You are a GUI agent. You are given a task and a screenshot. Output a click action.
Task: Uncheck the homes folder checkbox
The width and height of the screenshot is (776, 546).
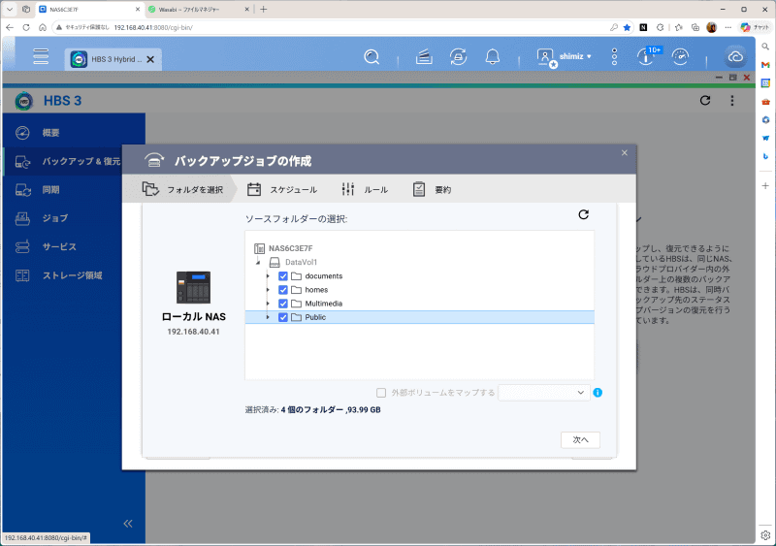pyautogui.click(x=283, y=290)
